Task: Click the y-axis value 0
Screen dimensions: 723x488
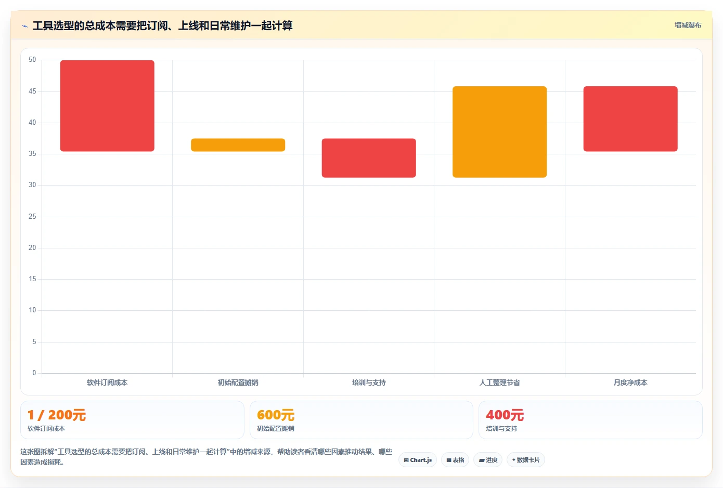Action: click(x=34, y=373)
